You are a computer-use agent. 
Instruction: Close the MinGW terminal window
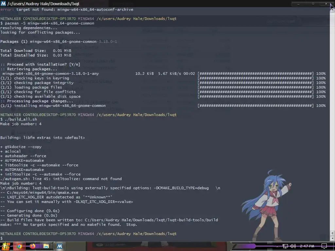tap(326, 4)
